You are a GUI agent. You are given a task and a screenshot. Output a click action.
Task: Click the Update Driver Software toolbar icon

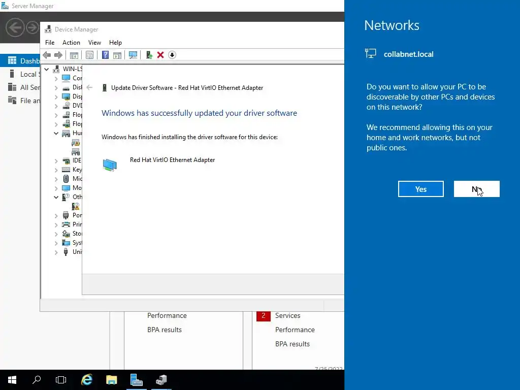(149, 55)
